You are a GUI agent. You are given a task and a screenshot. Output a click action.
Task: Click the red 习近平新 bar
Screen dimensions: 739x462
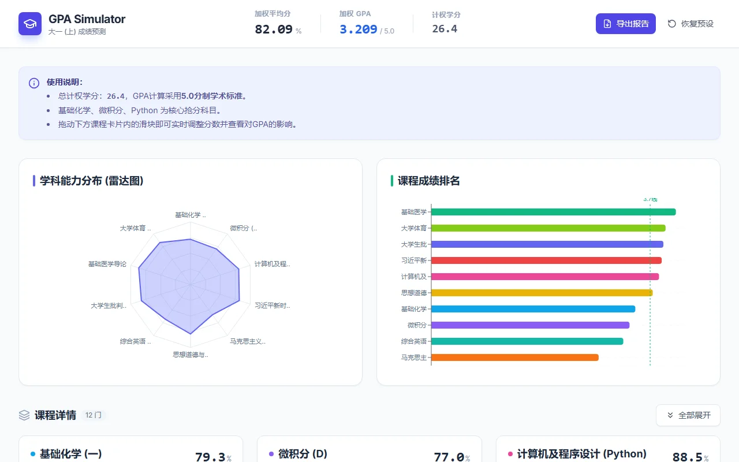pyautogui.click(x=546, y=260)
